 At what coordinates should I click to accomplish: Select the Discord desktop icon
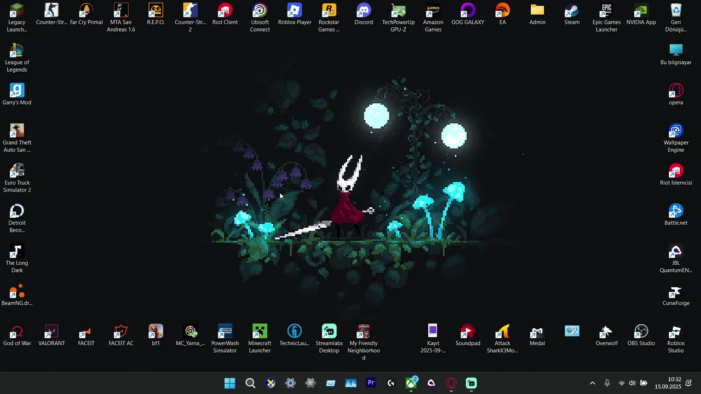click(x=364, y=15)
